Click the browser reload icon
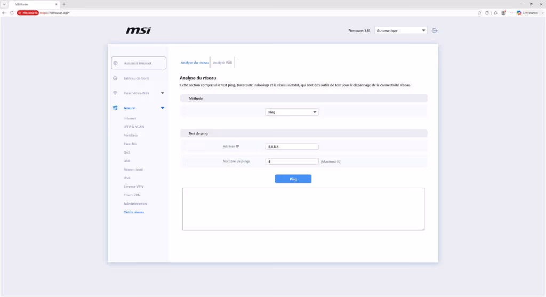Viewport: 546px width, 297px height. point(12,13)
